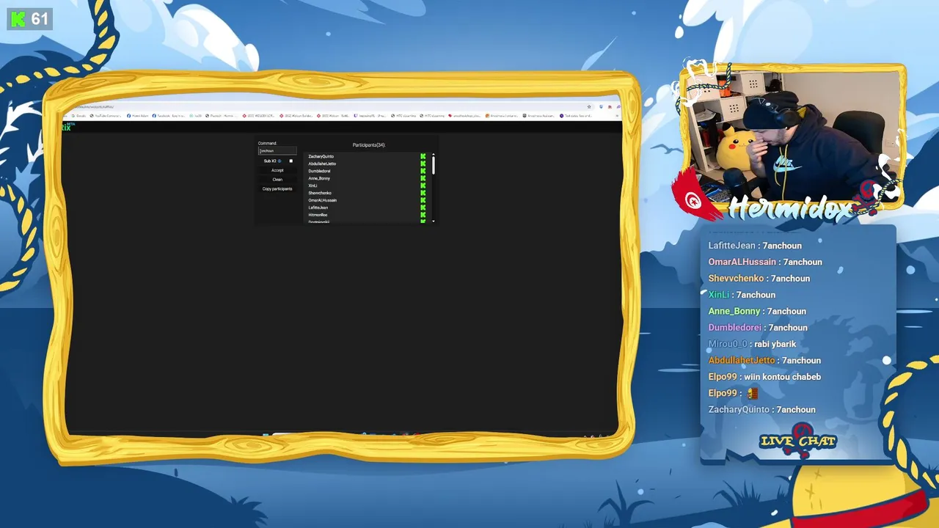Click Kick icon next to HitmonRox

423,215
